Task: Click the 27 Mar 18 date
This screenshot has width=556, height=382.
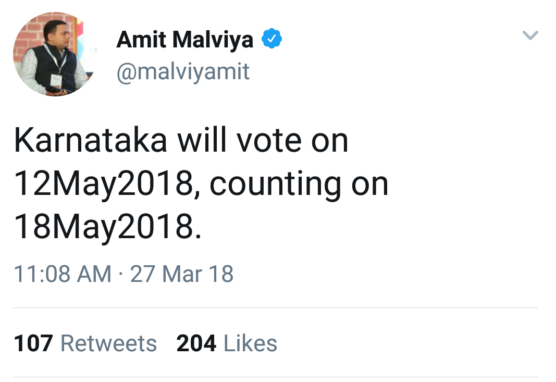Action: (181, 274)
